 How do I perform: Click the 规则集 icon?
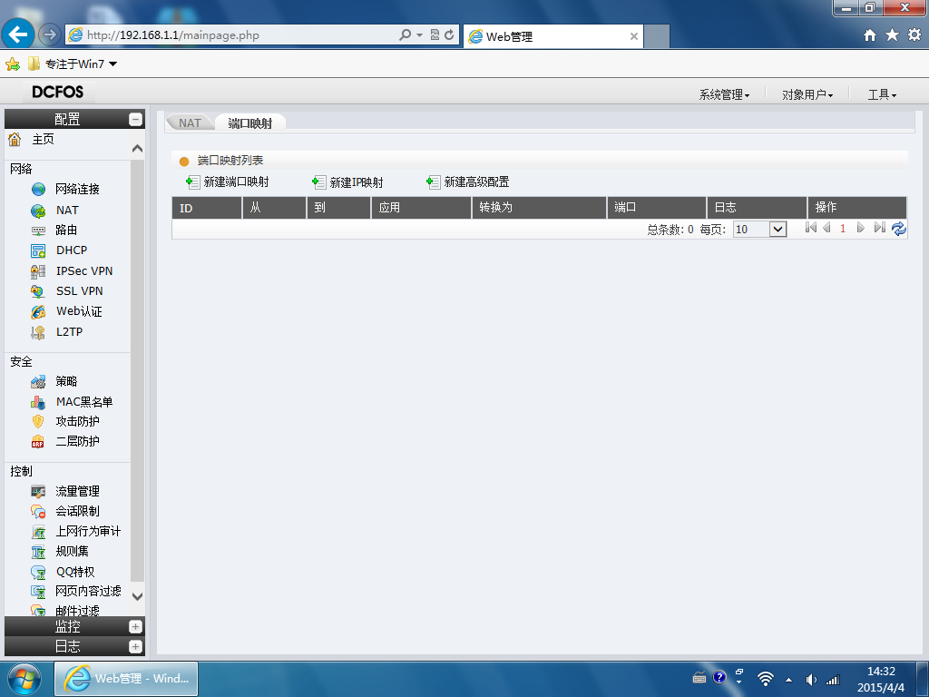point(38,553)
